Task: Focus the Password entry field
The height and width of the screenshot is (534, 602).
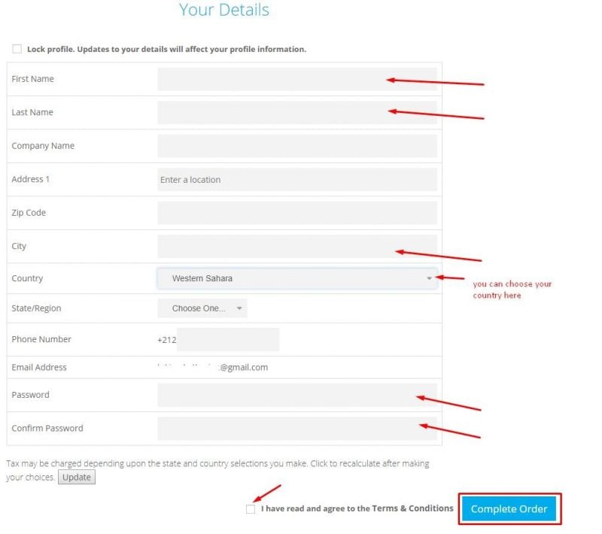Action: pyautogui.click(x=297, y=395)
